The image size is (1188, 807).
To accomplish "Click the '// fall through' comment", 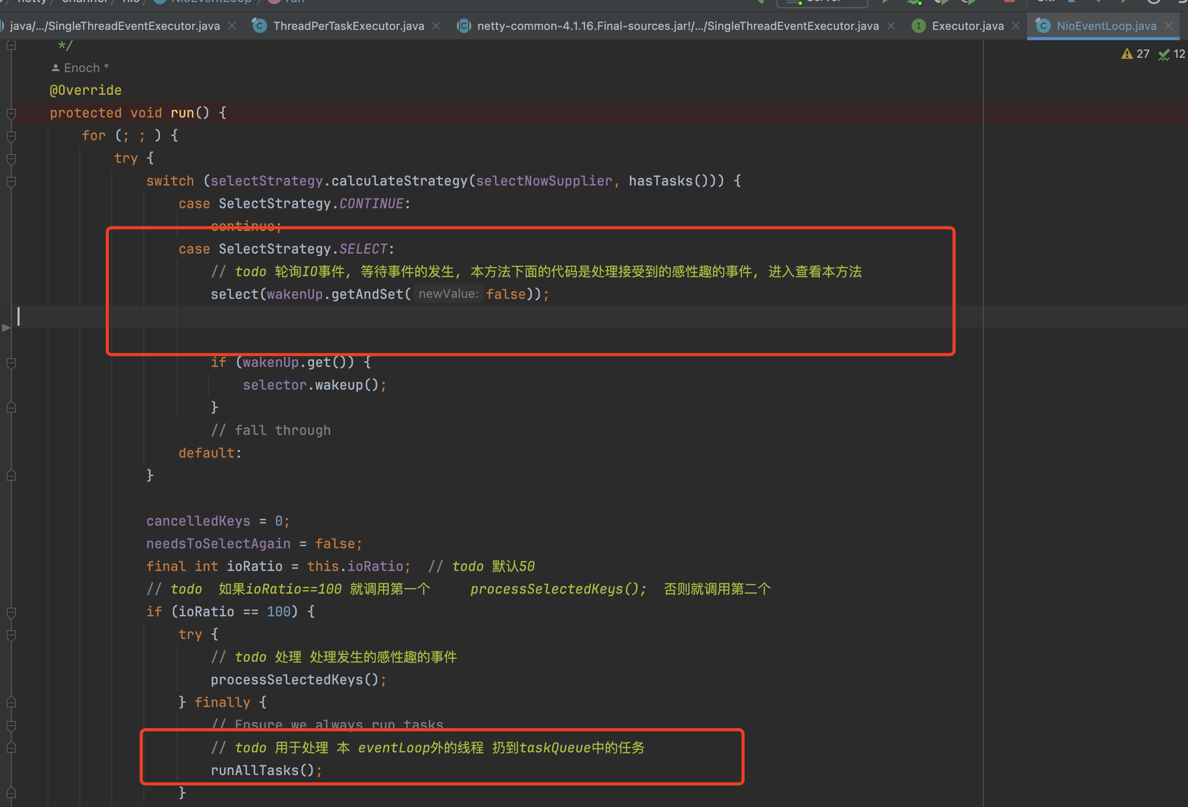I will point(271,430).
